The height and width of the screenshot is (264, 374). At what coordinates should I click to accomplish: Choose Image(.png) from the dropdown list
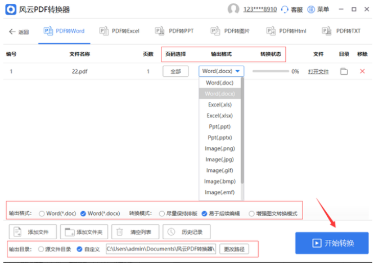tap(219, 148)
